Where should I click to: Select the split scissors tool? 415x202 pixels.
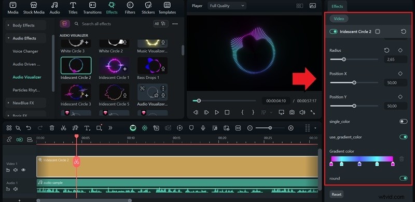tap(63, 128)
